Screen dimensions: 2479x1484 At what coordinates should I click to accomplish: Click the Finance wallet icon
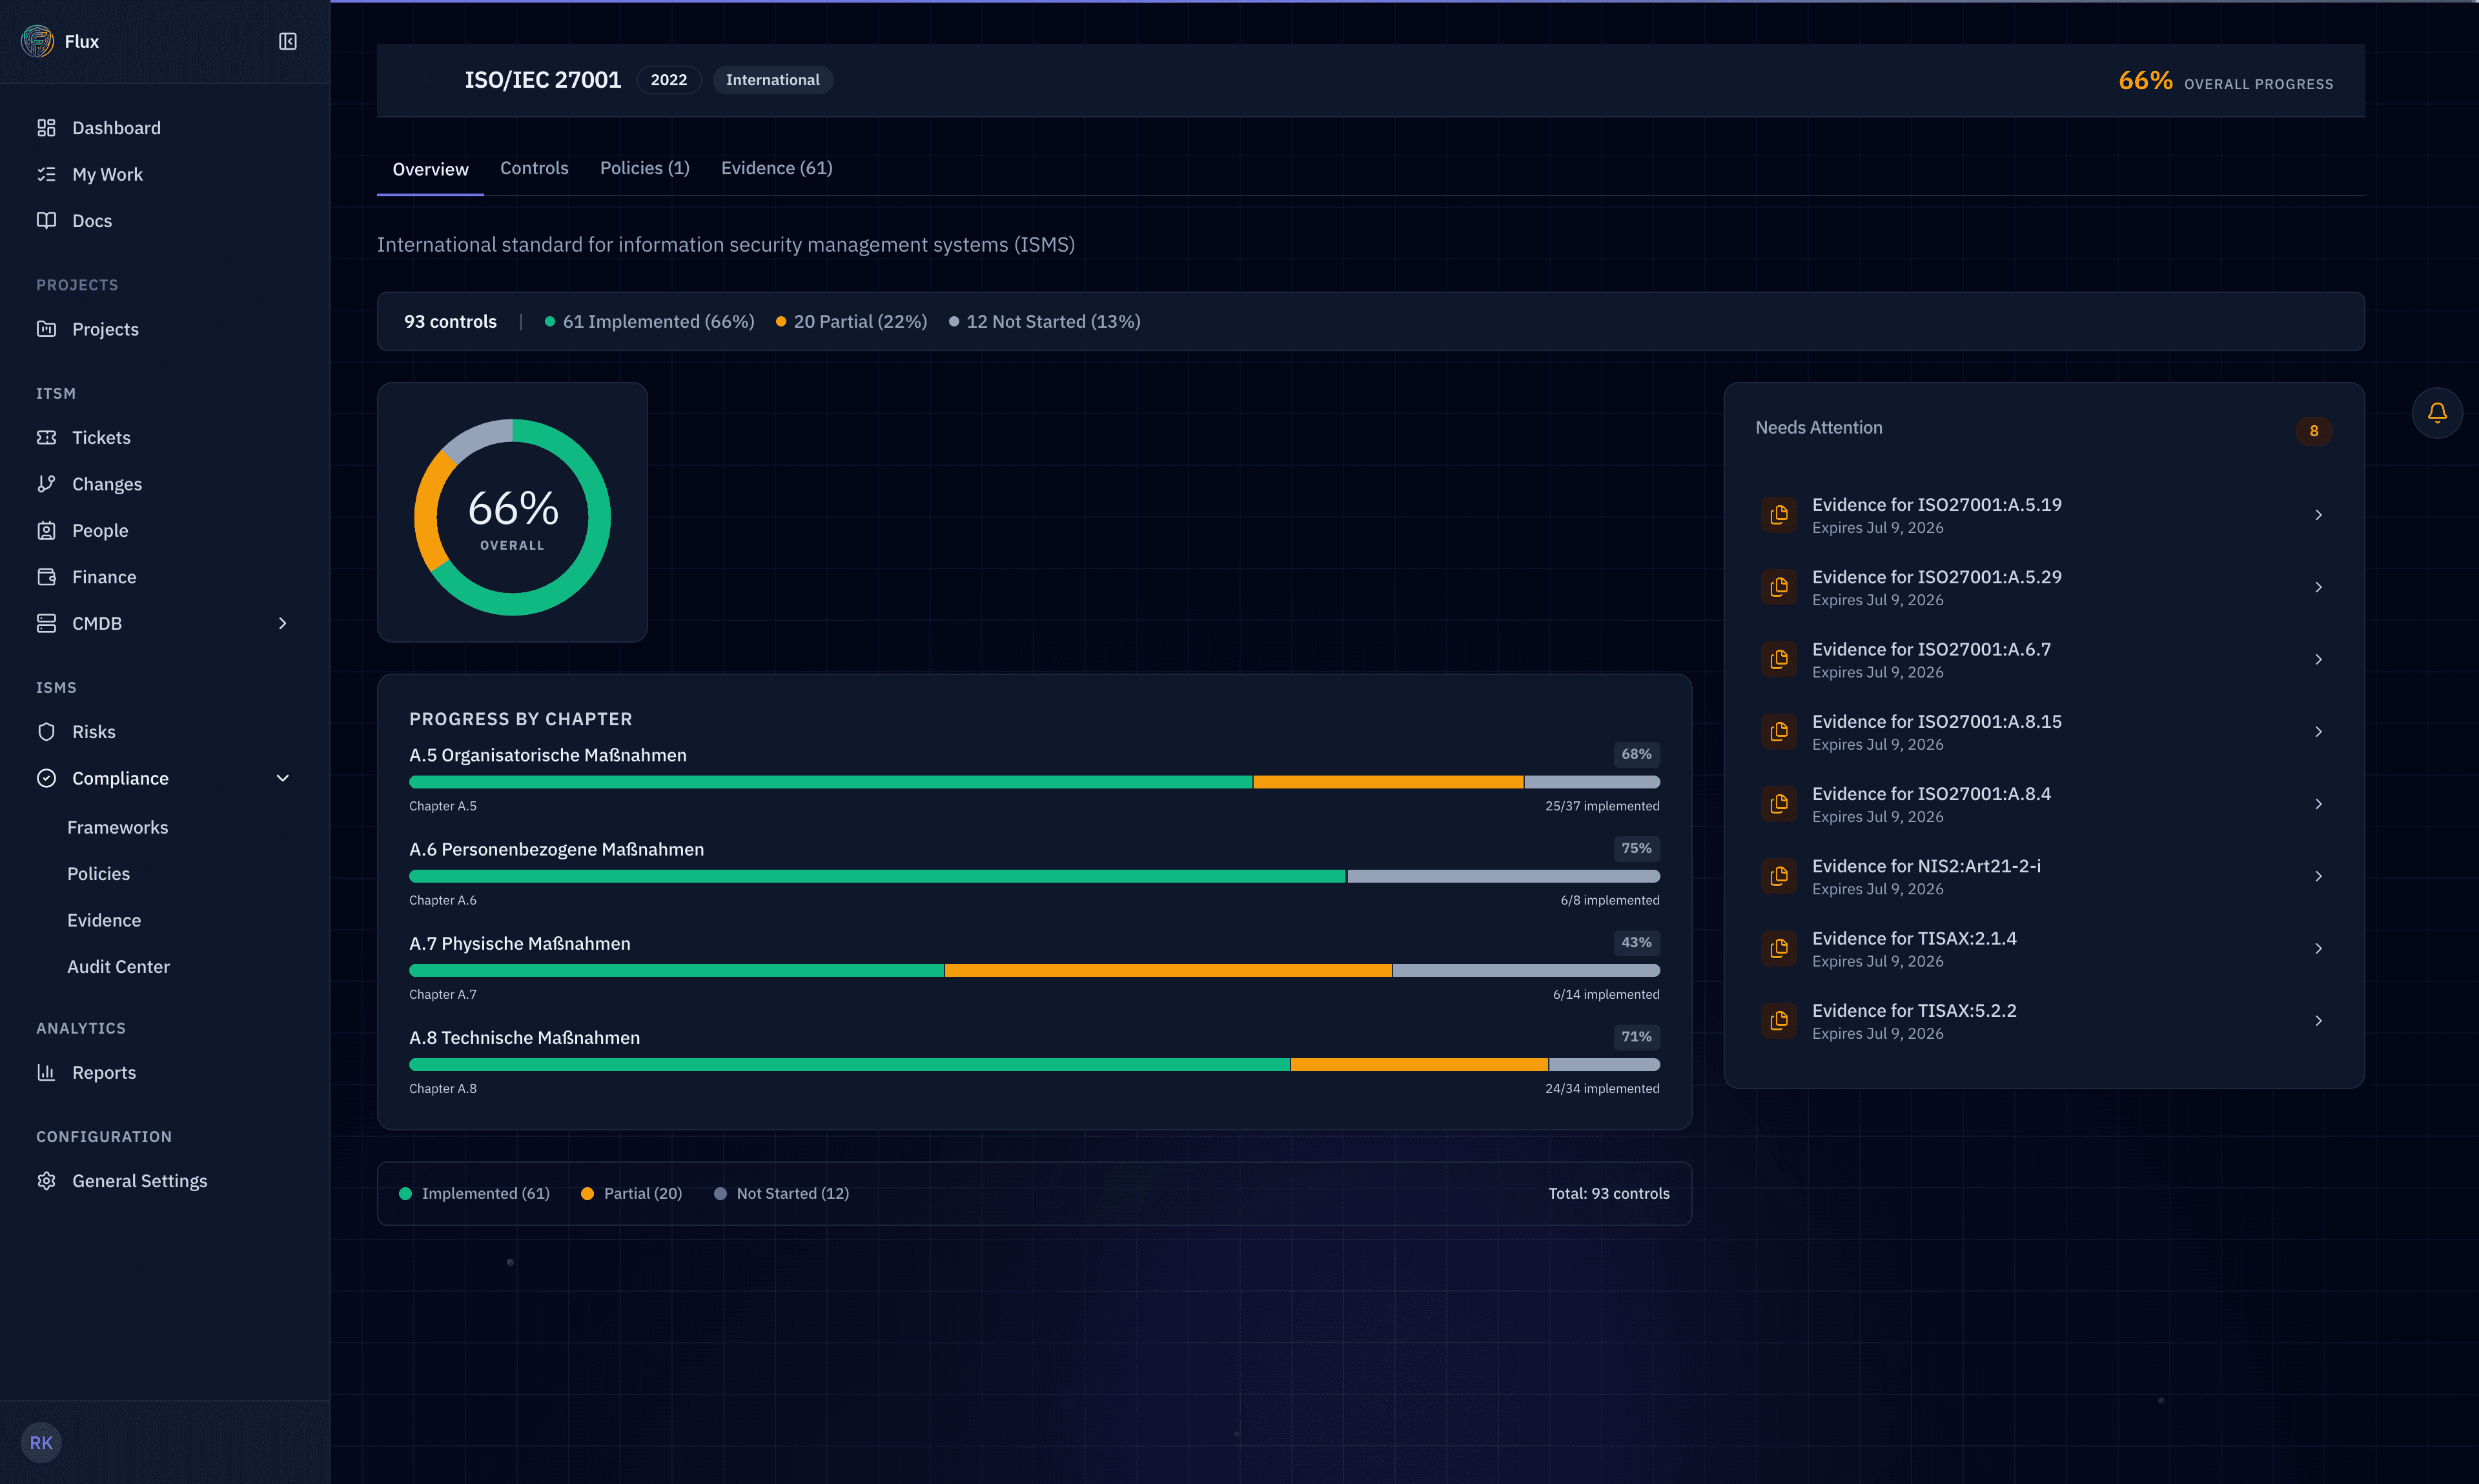[46, 577]
